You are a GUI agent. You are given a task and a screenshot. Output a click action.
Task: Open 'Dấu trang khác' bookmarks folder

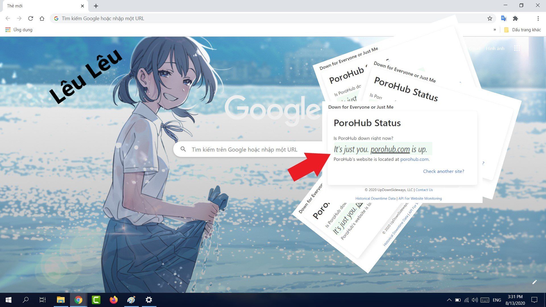click(522, 30)
